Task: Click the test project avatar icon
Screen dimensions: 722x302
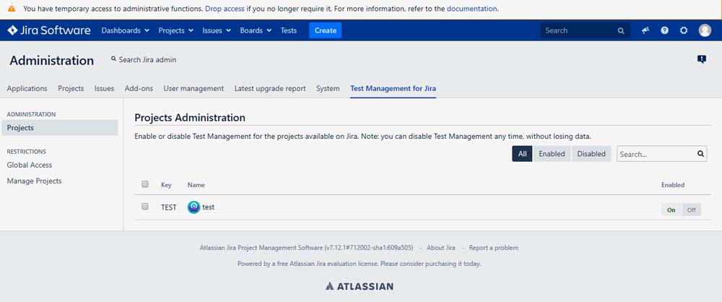Action: point(193,207)
